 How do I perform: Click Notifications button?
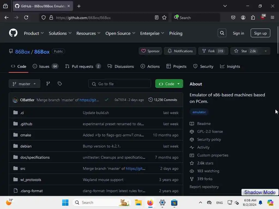(x=180, y=51)
